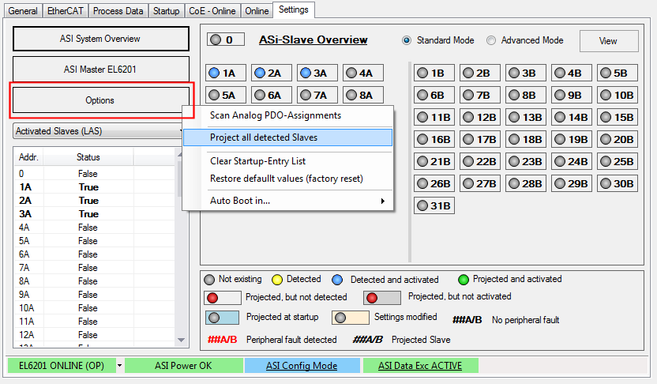Select slave 25B indicator
Screen dimensions: 657x384
[618, 161]
